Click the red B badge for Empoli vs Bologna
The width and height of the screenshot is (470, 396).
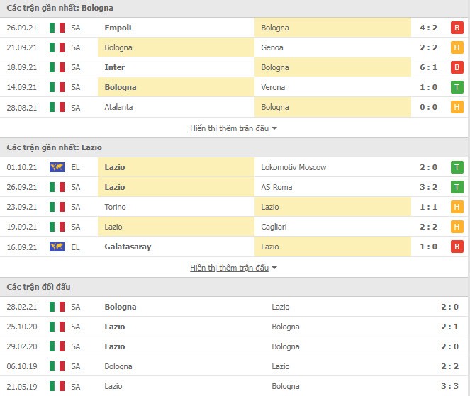pos(457,28)
